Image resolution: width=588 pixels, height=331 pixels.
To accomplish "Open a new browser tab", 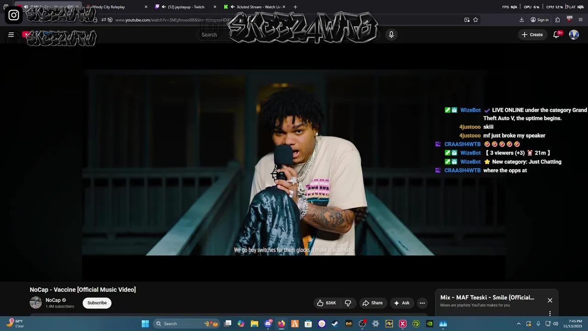I will click(295, 7).
